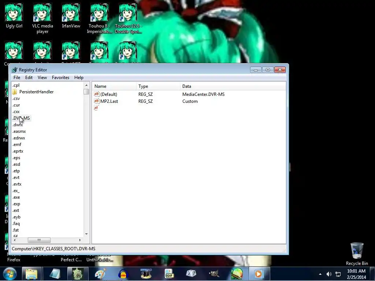Open the View menu
Screen dimensions: 375x281
[x=42, y=78]
